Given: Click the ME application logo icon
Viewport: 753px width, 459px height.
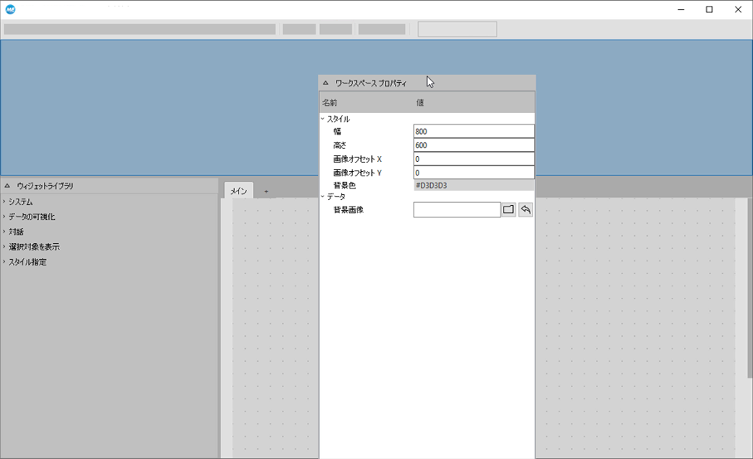Looking at the screenshot, I should pos(10,9).
